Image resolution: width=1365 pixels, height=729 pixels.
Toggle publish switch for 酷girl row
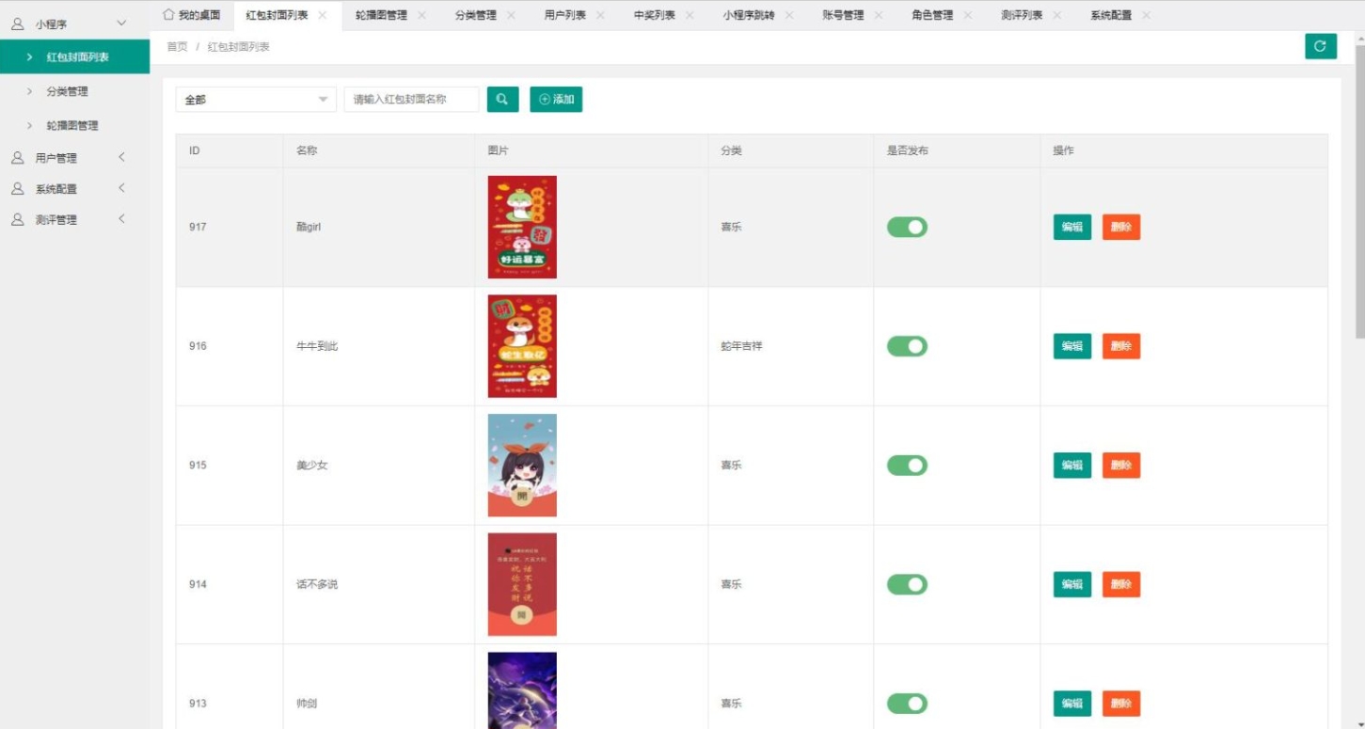[x=907, y=227]
